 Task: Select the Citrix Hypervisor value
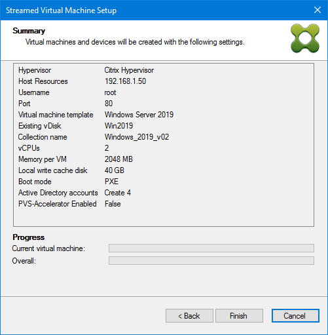pyautogui.click(x=129, y=70)
